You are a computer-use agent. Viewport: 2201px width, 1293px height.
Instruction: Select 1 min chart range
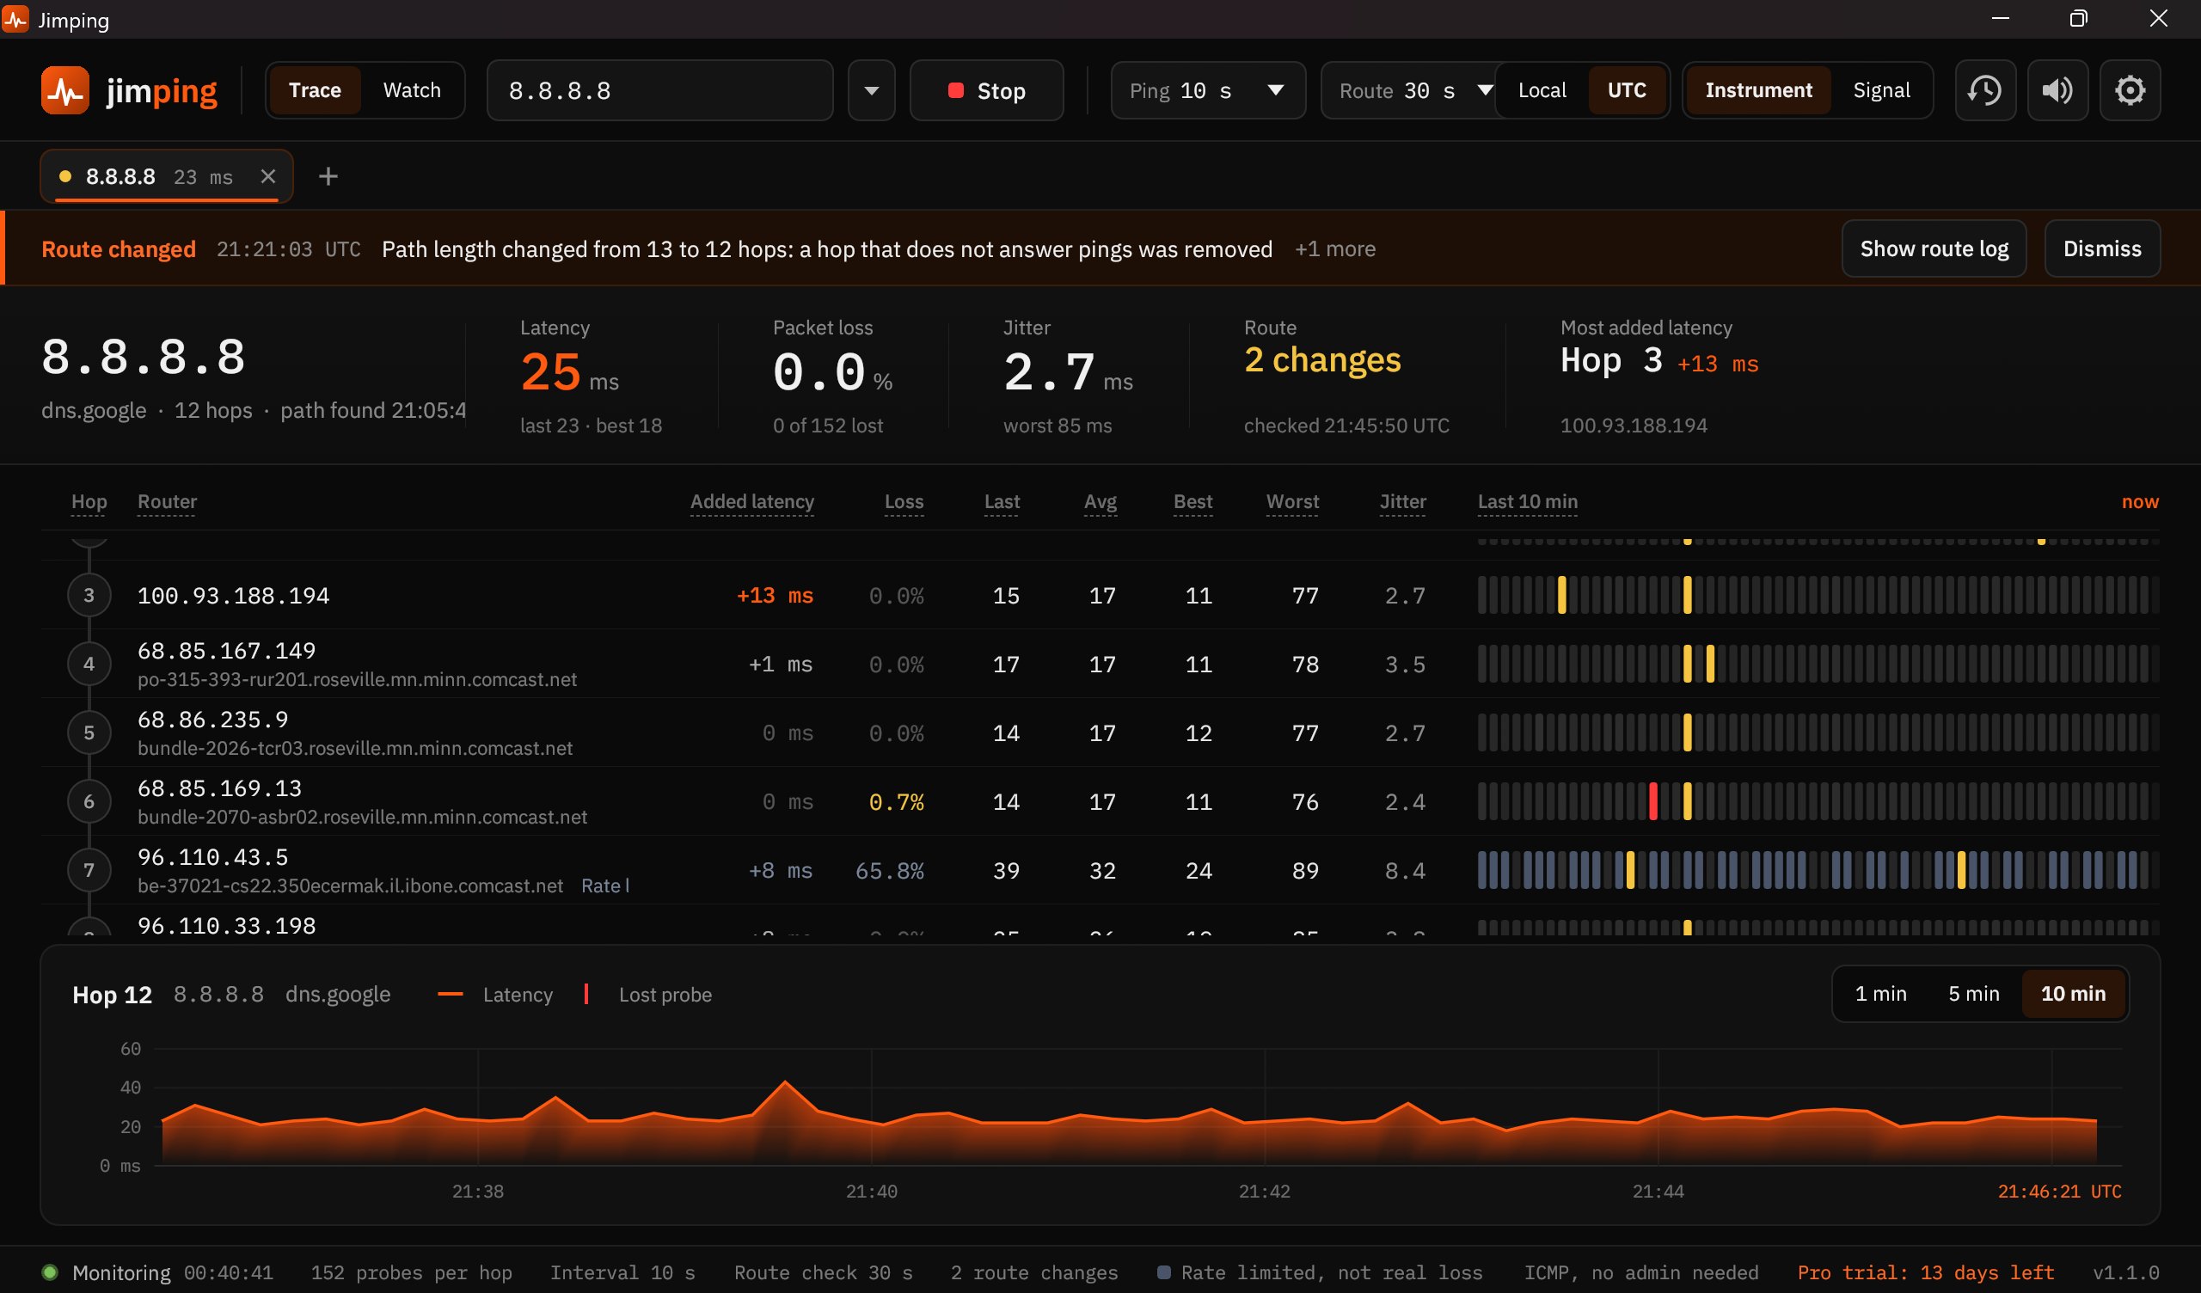[1880, 993]
